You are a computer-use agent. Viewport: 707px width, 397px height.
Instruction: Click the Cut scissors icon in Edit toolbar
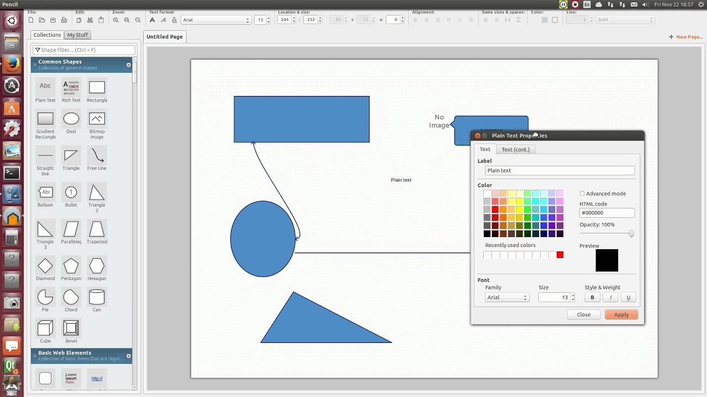[x=90, y=20]
